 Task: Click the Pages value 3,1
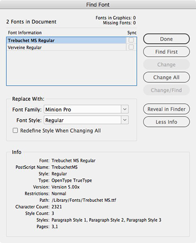pyautogui.click(x=54, y=227)
